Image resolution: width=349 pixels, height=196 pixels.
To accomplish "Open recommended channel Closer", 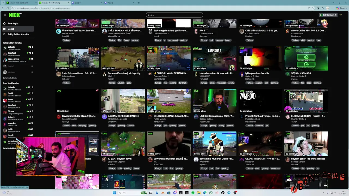I will coord(18,112).
